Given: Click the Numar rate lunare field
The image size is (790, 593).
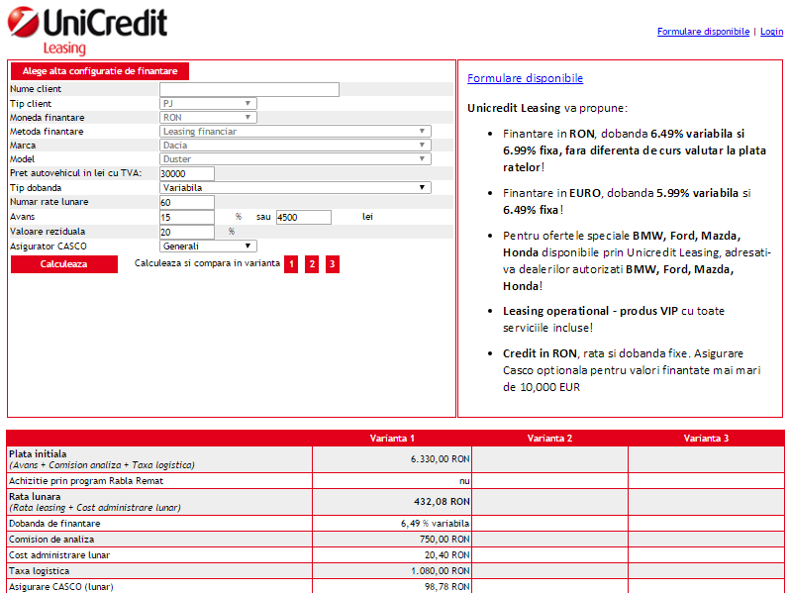Looking at the screenshot, I should coord(187,203).
